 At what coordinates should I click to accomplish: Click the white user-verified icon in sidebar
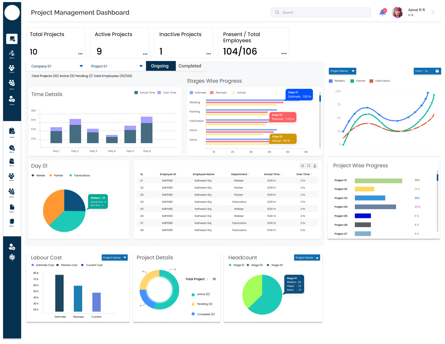[12, 99]
